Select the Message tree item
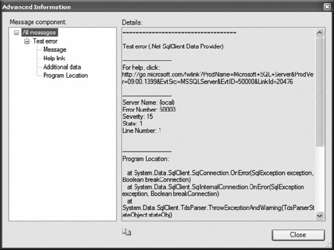Screen dimensions: 334x250 (55, 50)
